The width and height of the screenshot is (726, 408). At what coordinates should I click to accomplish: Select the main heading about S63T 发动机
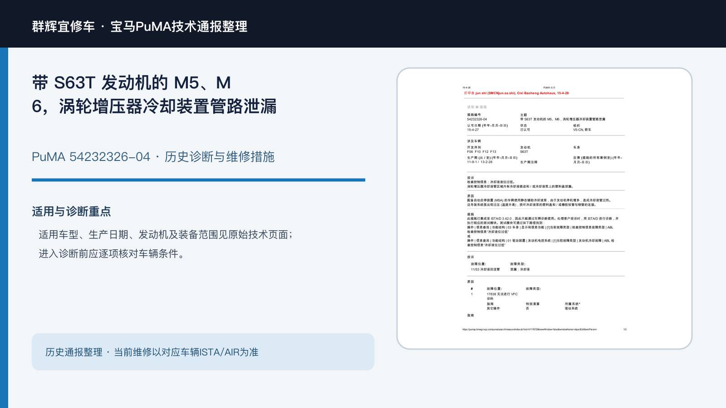[154, 95]
